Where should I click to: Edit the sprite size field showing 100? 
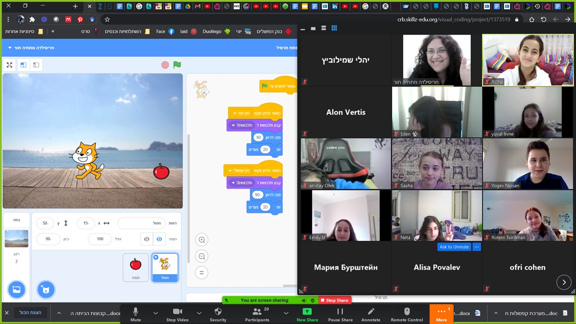pyautogui.click(x=100, y=239)
